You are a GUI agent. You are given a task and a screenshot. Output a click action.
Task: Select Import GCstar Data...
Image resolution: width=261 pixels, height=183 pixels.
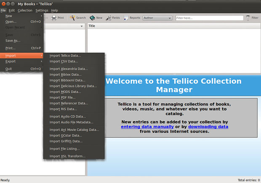click(74, 135)
